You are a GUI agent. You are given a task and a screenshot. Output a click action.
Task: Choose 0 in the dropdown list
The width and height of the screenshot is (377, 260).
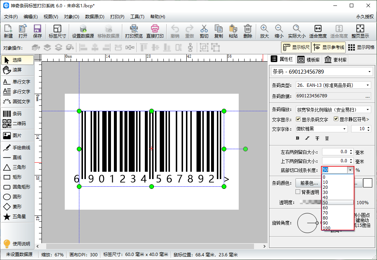click(338, 177)
